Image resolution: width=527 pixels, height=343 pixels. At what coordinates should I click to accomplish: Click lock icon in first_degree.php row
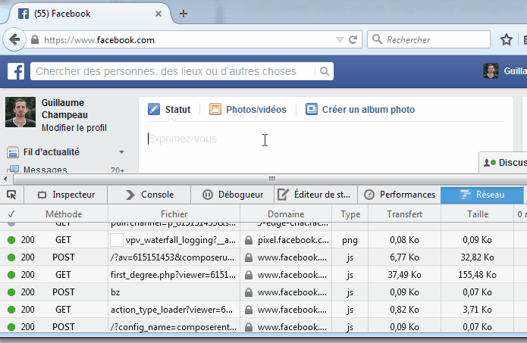[249, 275]
